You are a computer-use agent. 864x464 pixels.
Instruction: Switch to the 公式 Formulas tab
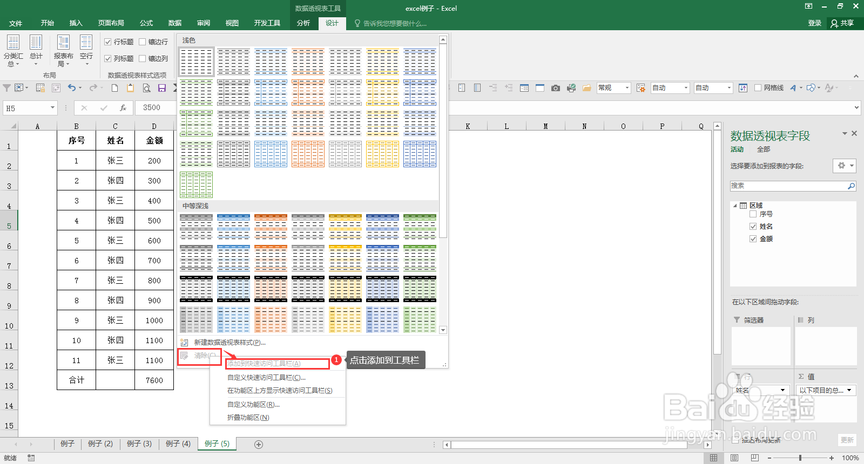(146, 23)
